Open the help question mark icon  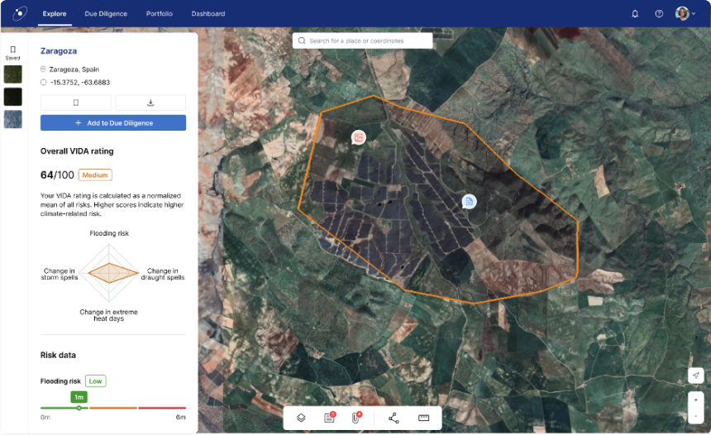point(659,14)
